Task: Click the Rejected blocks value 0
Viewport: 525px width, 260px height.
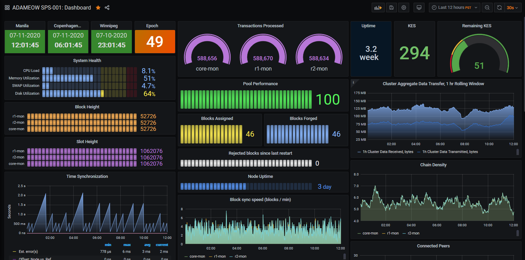Action: (x=317, y=164)
